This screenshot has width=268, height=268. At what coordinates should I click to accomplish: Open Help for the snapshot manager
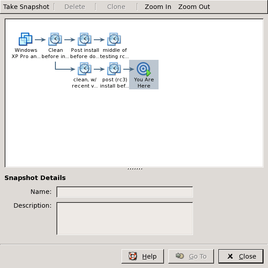[142, 256]
